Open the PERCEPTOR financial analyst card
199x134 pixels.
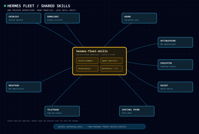pyautogui.click(x=175, y=65)
